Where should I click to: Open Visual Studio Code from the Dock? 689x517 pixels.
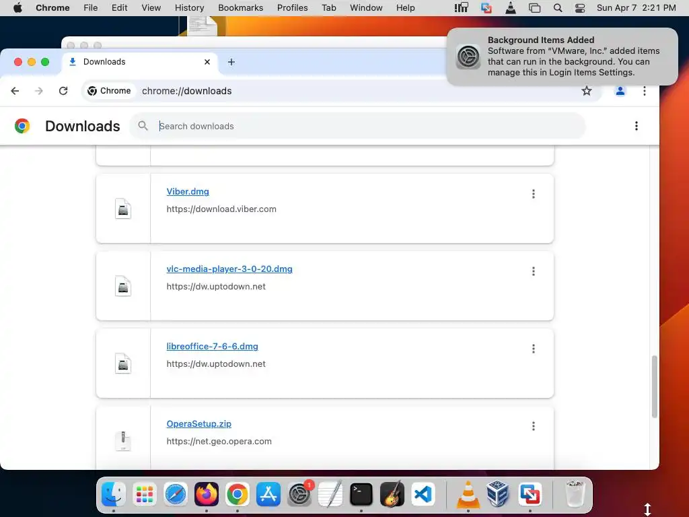pyautogui.click(x=423, y=494)
